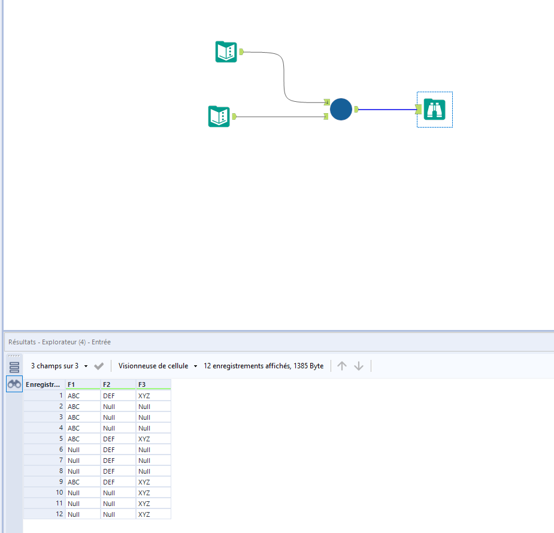Select F1 cell ABC in row 9

click(x=83, y=481)
